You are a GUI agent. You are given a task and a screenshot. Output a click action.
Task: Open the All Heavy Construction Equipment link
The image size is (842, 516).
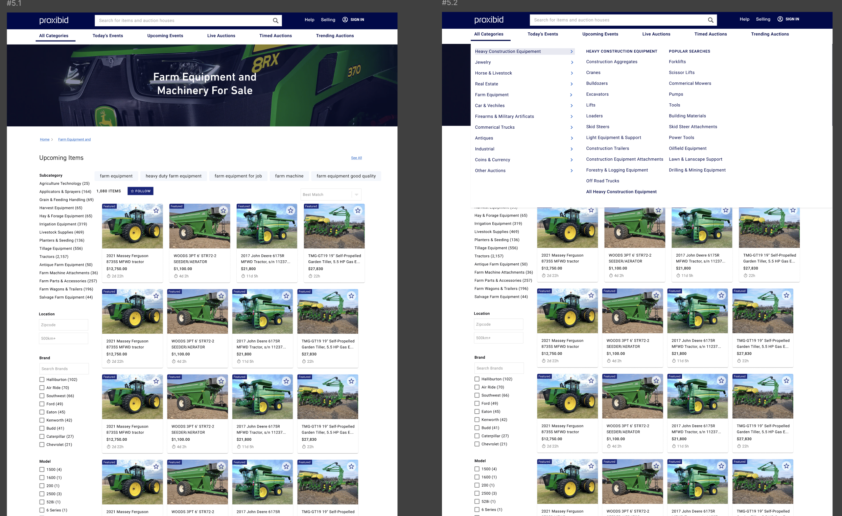point(621,192)
